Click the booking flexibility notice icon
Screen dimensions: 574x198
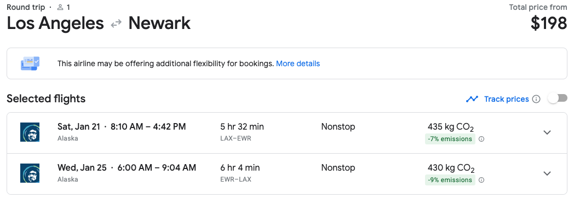(x=30, y=63)
